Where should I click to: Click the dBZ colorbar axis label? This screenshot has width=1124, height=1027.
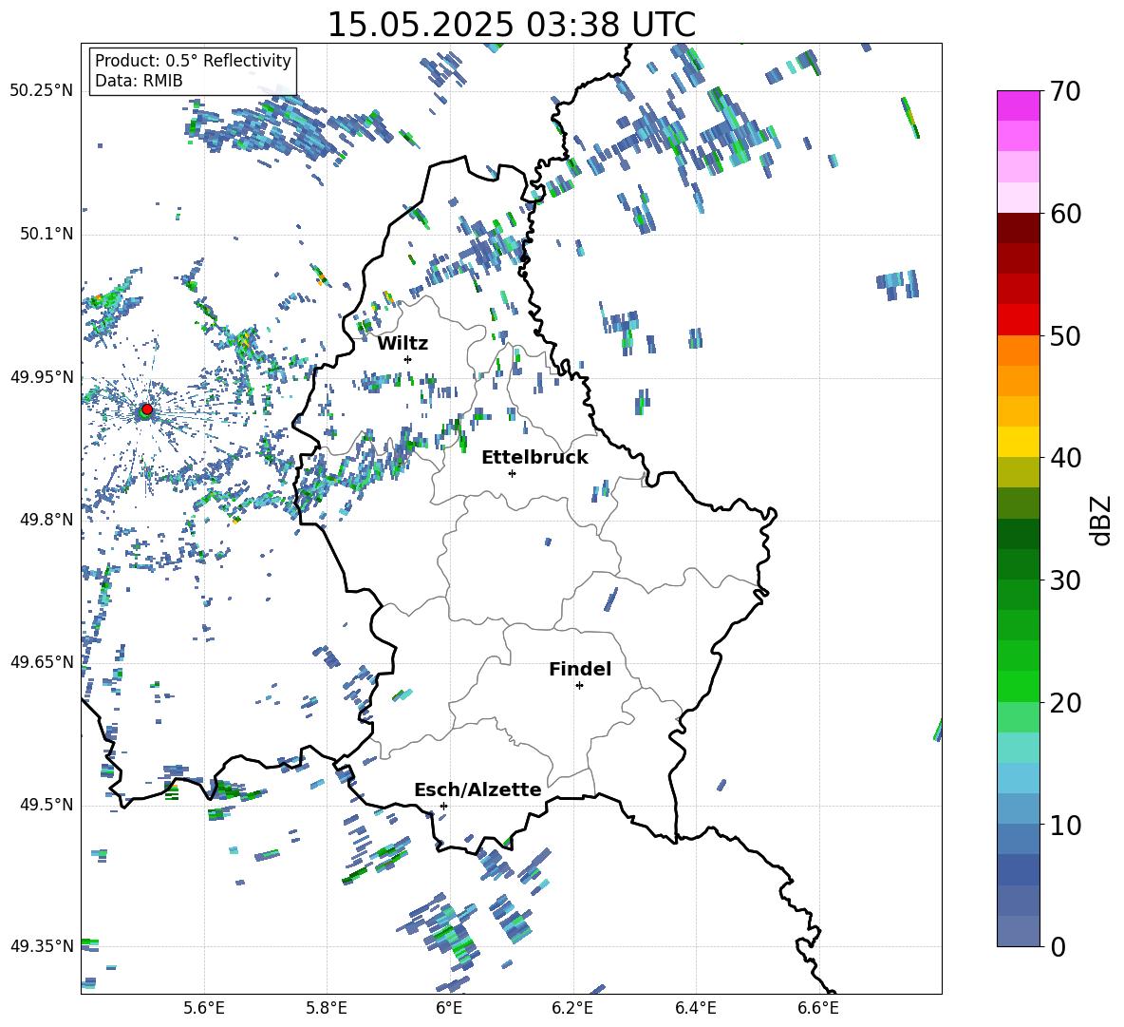(x=1101, y=520)
